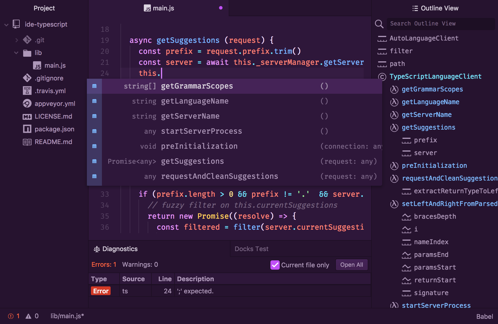498x324 pixels.
Task: Click the m icon next to getSuggestions suggestion
Action: tap(94, 161)
